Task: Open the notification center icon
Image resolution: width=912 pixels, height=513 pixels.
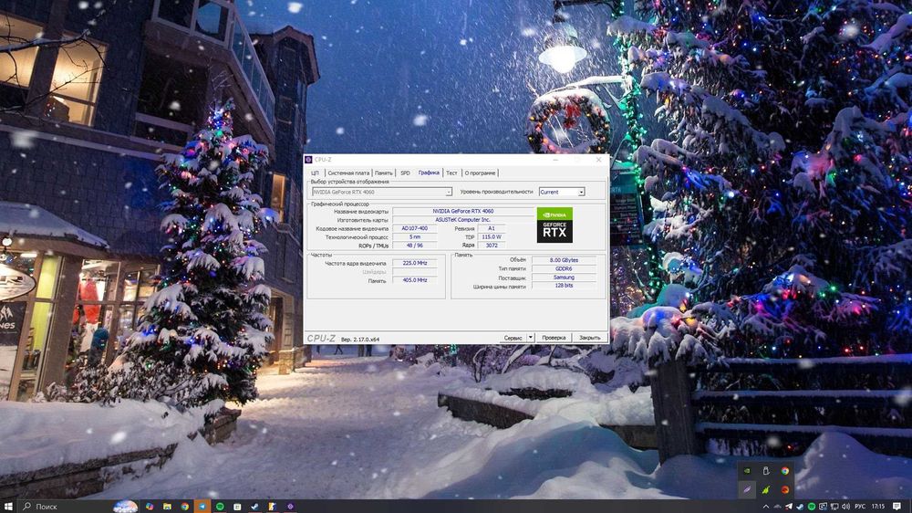Action: coord(896,507)
